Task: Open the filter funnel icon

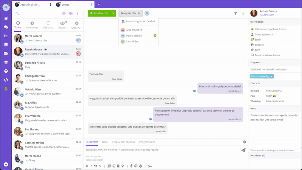Action: pyautogui.click(x=236, y=14)
